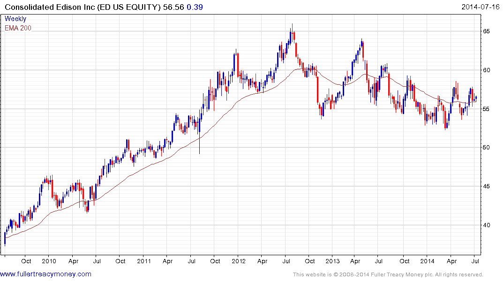Click the 2013 year axis label
The image size is (504, 281).
332,261
